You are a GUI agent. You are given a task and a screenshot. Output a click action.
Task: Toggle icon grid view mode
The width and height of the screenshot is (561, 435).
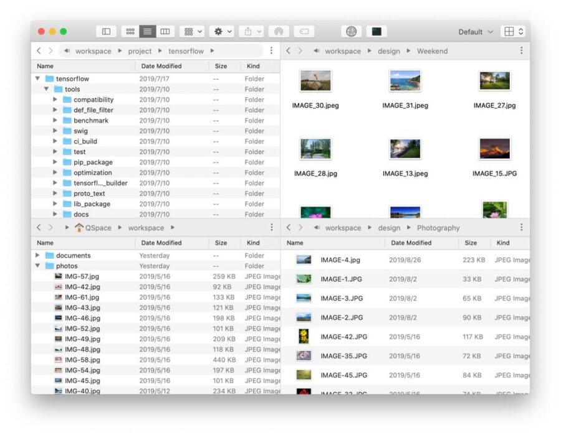(130, 31)
